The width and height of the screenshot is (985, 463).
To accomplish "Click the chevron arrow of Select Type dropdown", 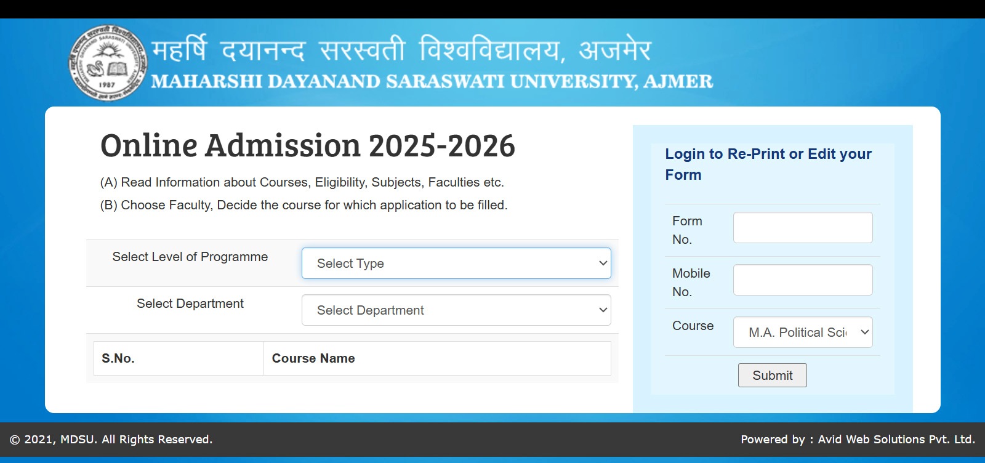I will coord(603,264).
